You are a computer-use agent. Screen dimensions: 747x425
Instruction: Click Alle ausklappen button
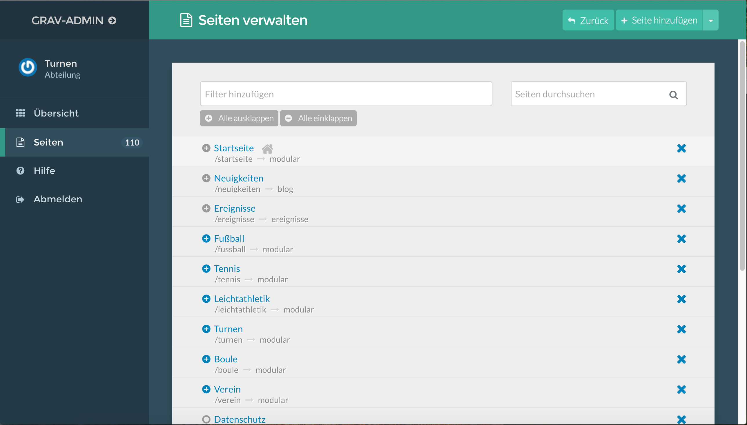tap(239, 118)
